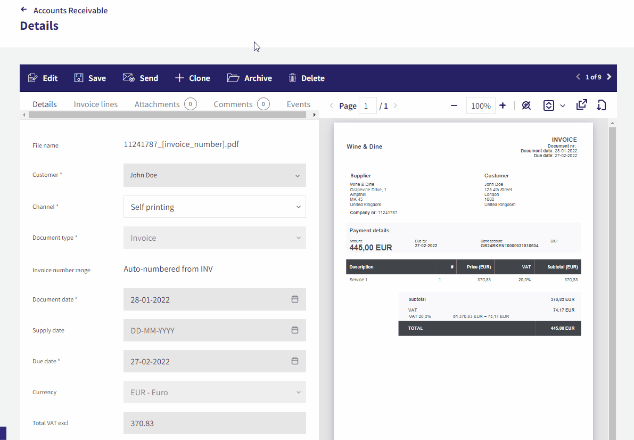Open the Channel dropdown set to Self printing

(x=215, y=207)
